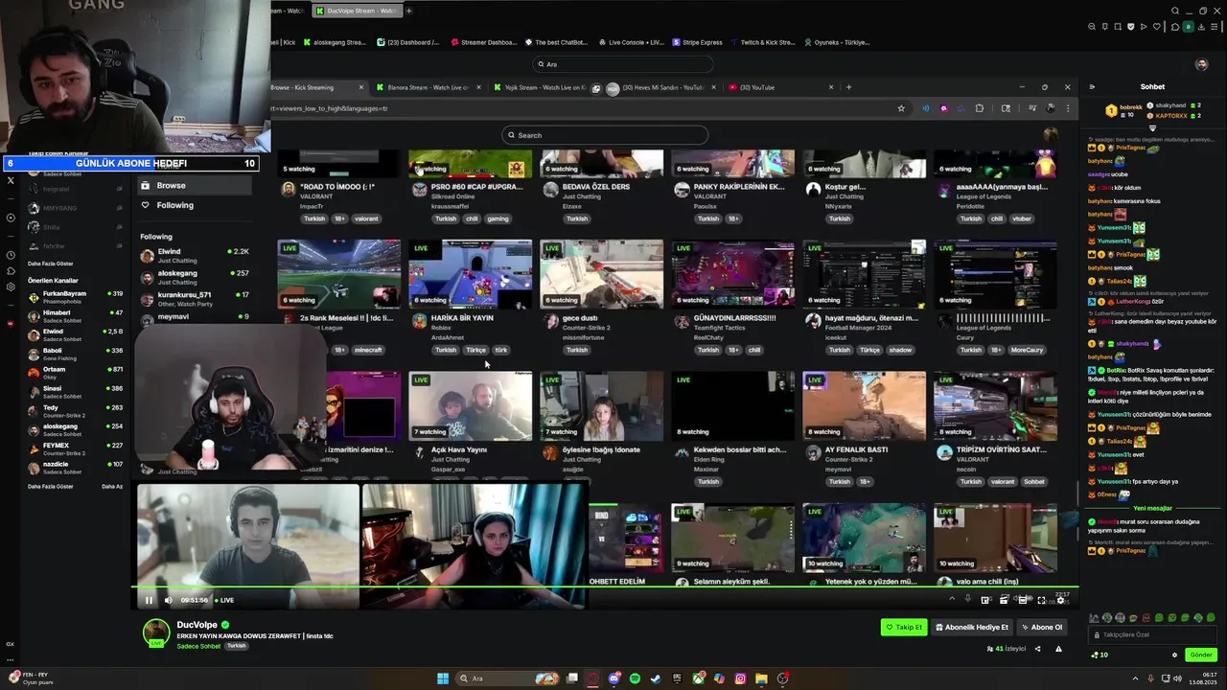Pause the DucVolpe stream player
The height and width of the screenshot is (690, 1227).
point(149,600)
